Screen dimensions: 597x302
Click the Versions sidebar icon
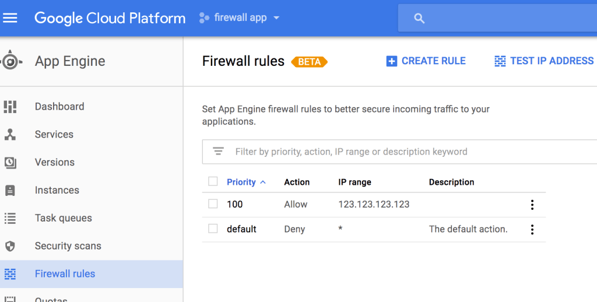click(10, 163)
